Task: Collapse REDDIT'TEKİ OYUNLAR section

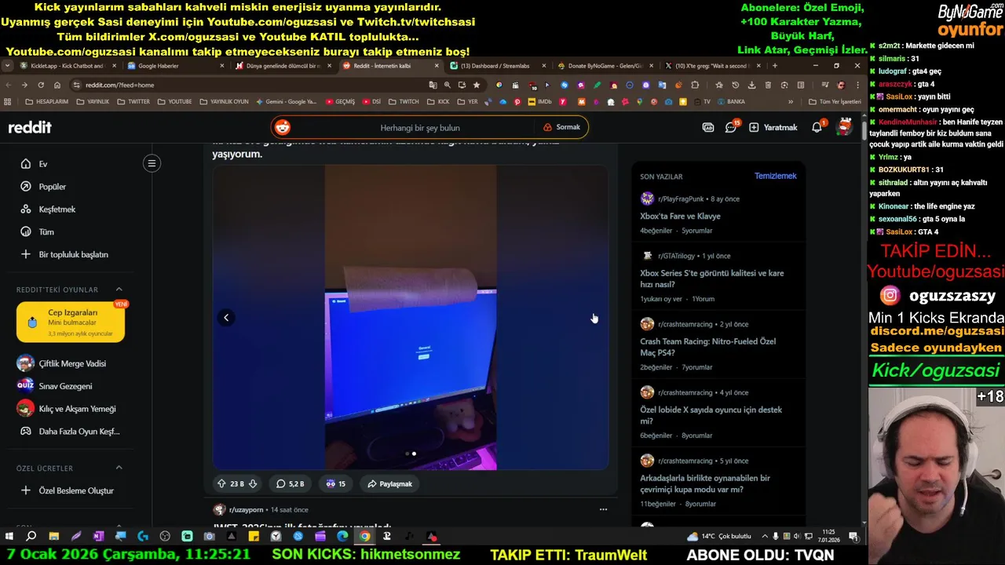Action: [x=119, y=290]
